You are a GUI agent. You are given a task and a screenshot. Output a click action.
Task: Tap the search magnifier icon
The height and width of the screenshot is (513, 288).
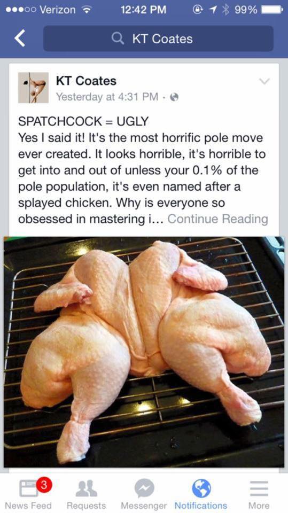click(117, 39)
